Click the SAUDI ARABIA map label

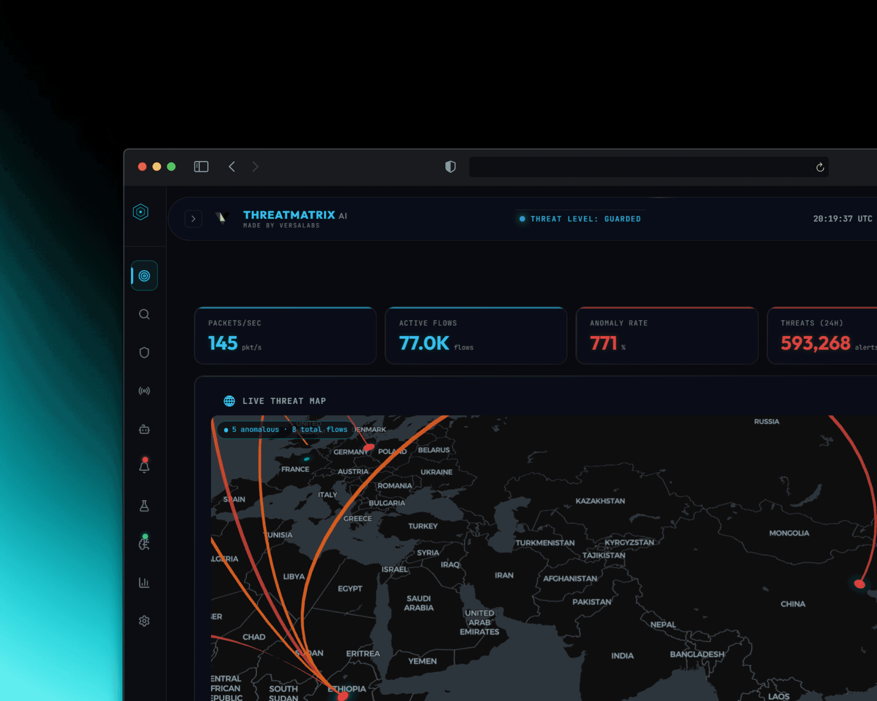[x=419, y=603]
